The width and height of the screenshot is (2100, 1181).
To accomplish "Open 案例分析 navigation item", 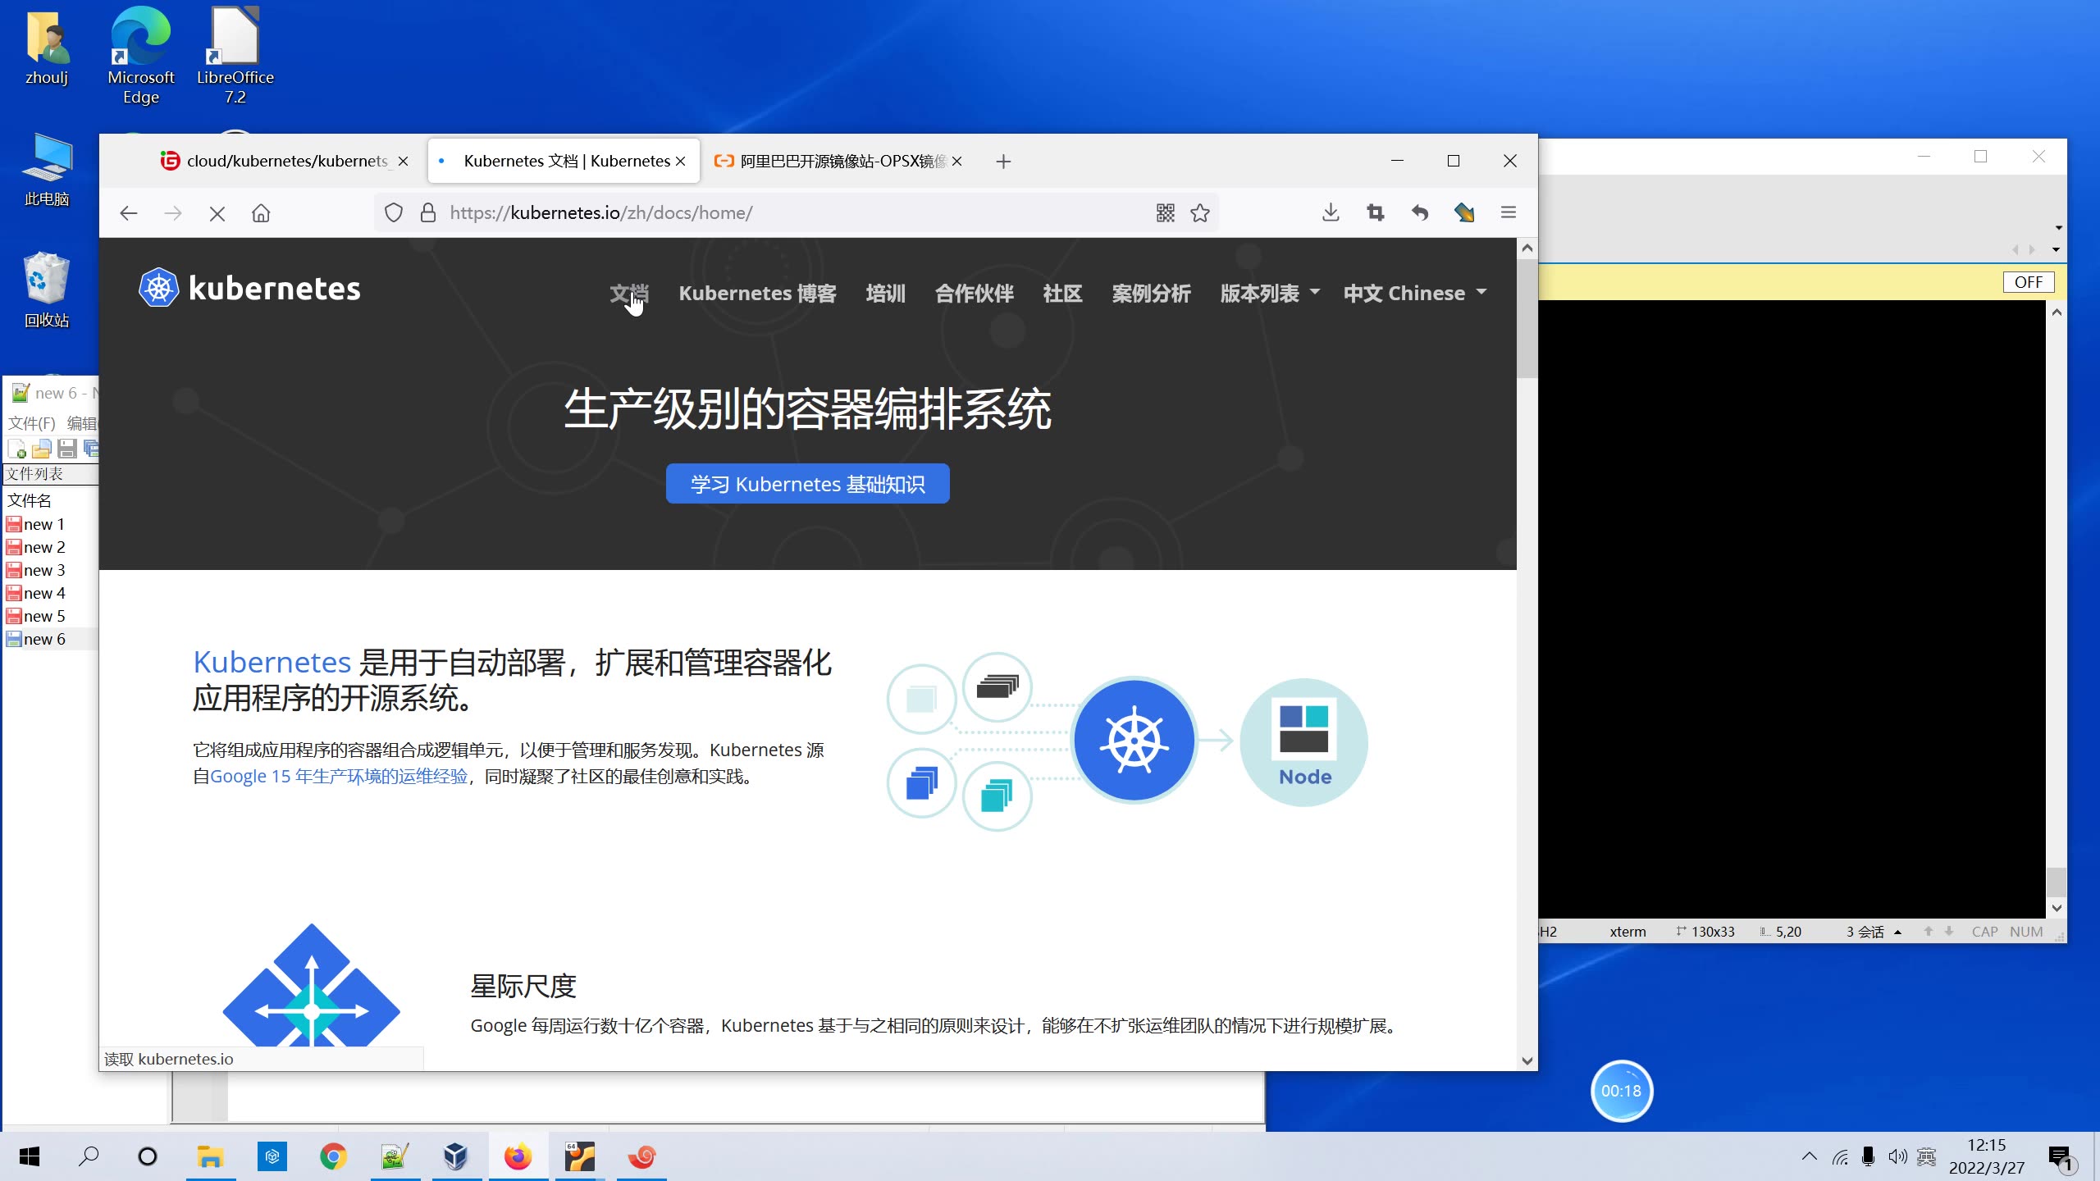I will pyautogui.click(x=1151, y=293).
